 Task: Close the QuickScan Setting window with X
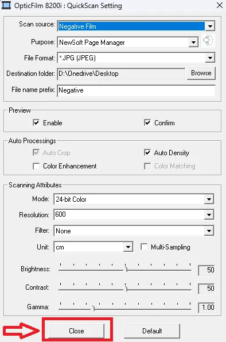220,5
